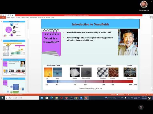Open PowerPoint from the Windows taskbar
The width and height of the screenshot is (153, 114).
(86, 98)
